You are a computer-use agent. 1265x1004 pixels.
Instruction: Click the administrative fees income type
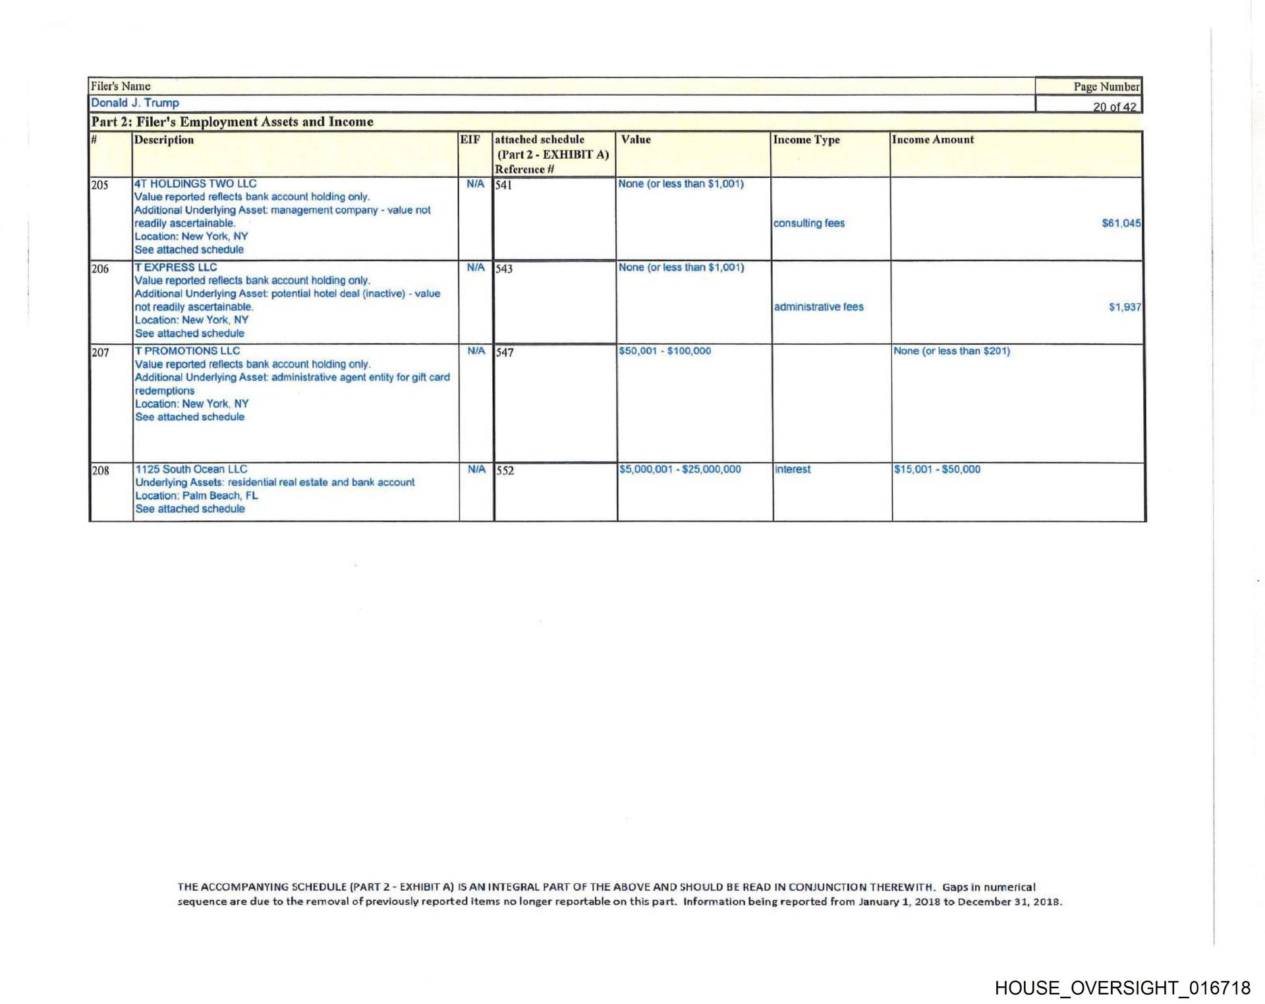tap(818, 307)
